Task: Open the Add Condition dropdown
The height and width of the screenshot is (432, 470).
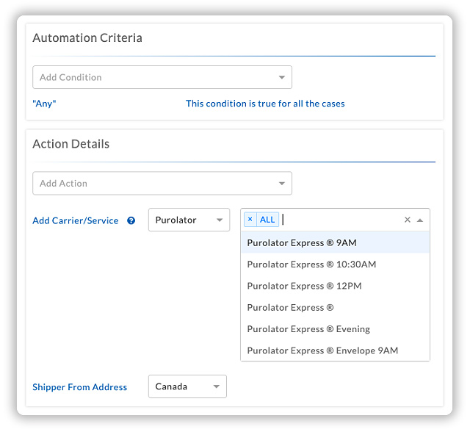Action: (162, 77)
